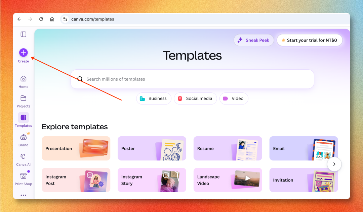Open the Presentation template card

[76, 148]
